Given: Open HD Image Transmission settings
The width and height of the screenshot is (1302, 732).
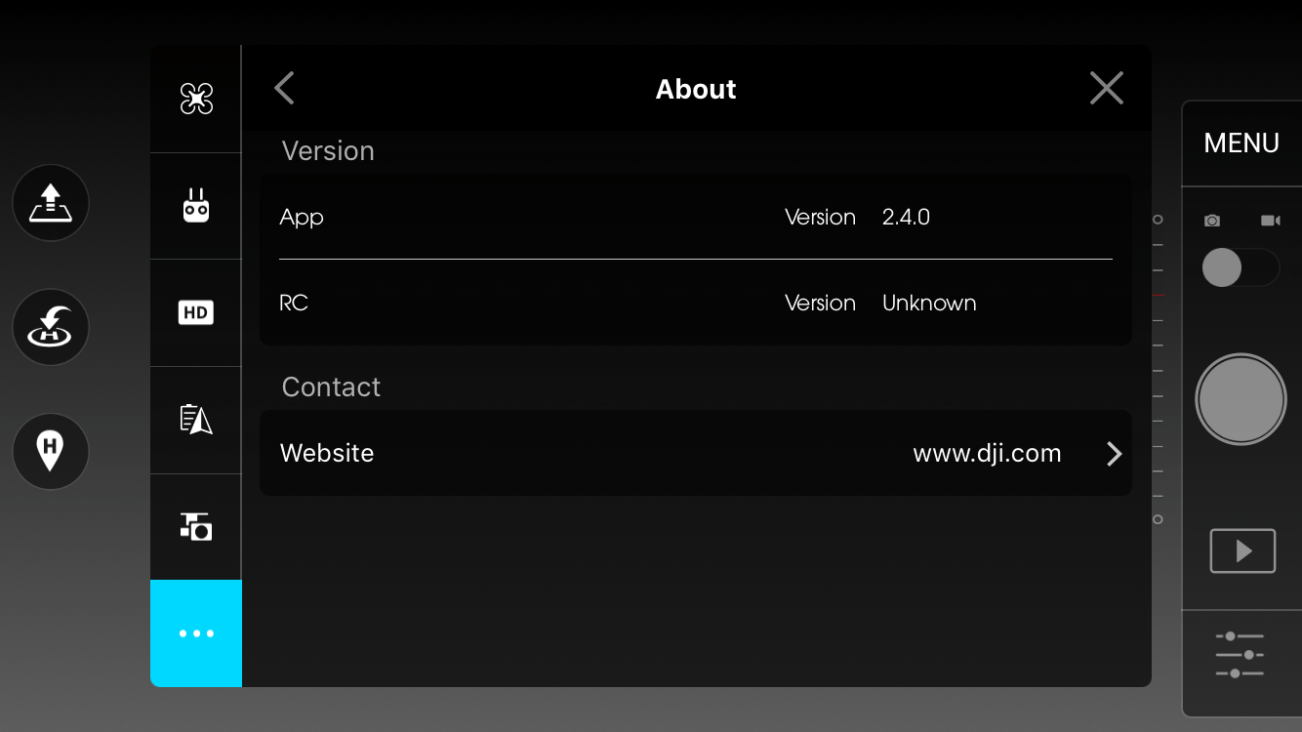Looking at the screenshot, I should (x=195, y=312).
